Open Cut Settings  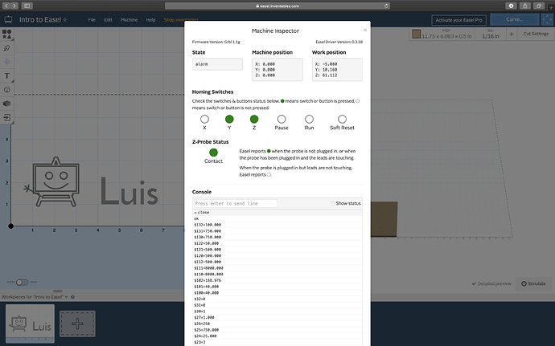tap(536, 34)
